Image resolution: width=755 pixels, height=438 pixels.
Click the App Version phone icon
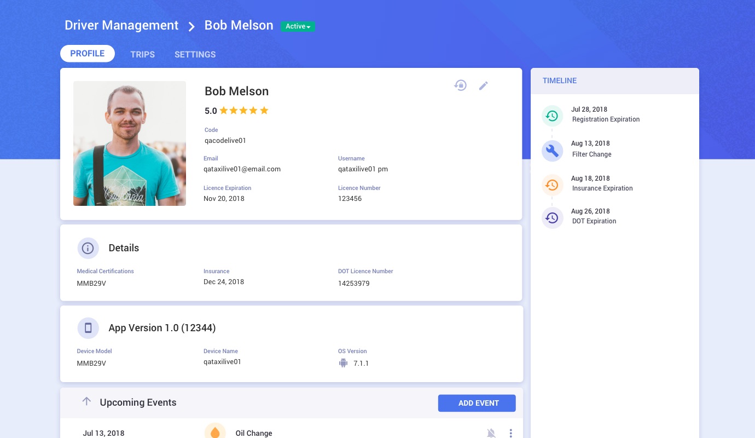coord(88,328)
